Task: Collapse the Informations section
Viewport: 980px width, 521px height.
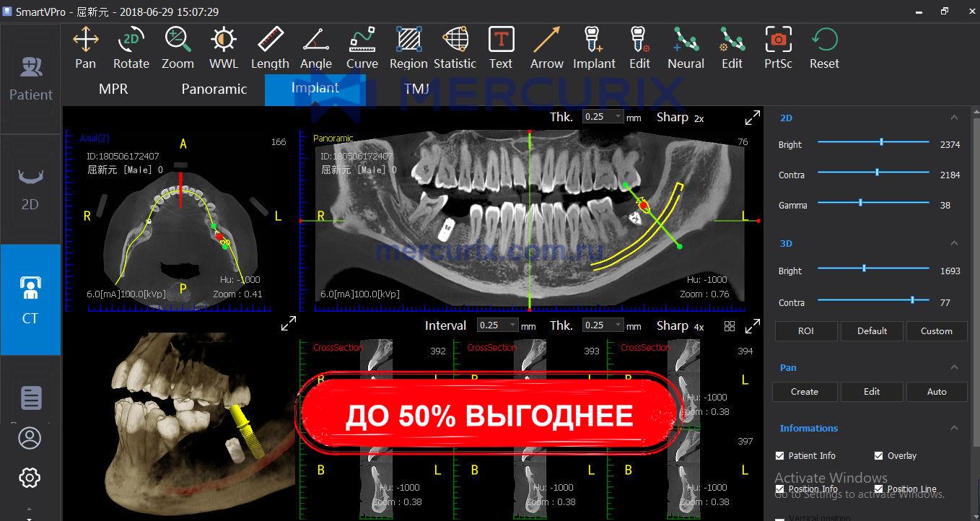Action: coord(954,428)
